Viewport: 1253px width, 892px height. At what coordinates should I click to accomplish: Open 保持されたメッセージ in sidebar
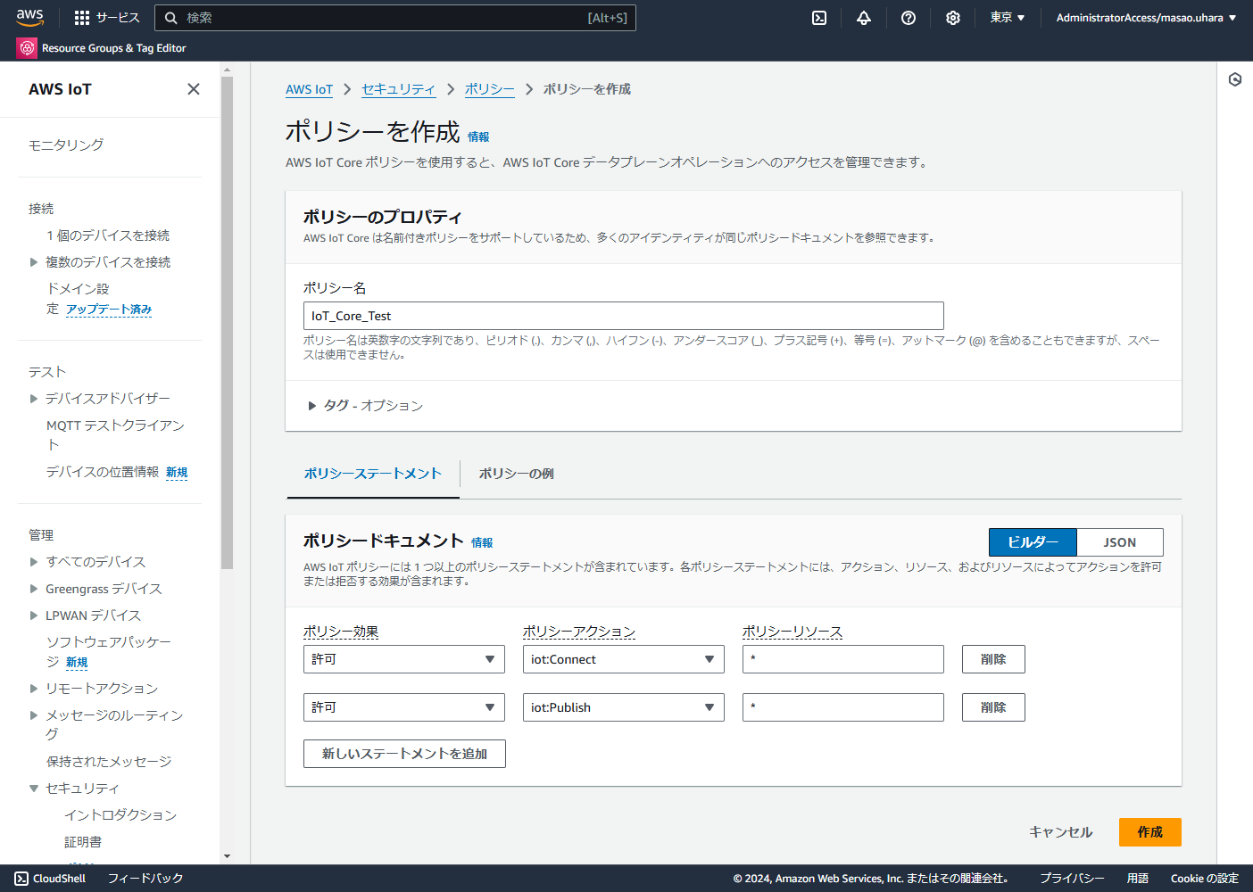[x=109, y=762]
